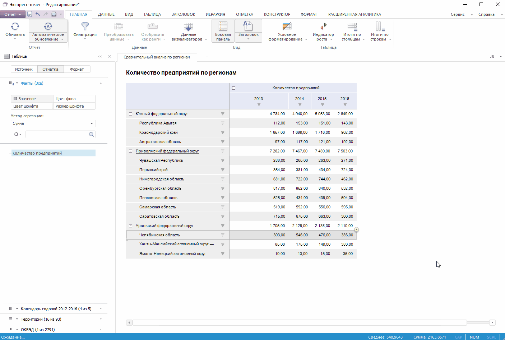Switch to the Формат panel tab
This screenshot has width=505, height=340.
click(x=77, y=69)
